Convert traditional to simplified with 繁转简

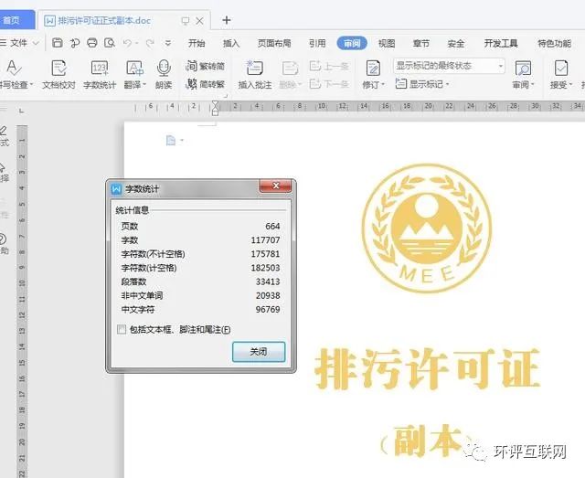point(205,66)
